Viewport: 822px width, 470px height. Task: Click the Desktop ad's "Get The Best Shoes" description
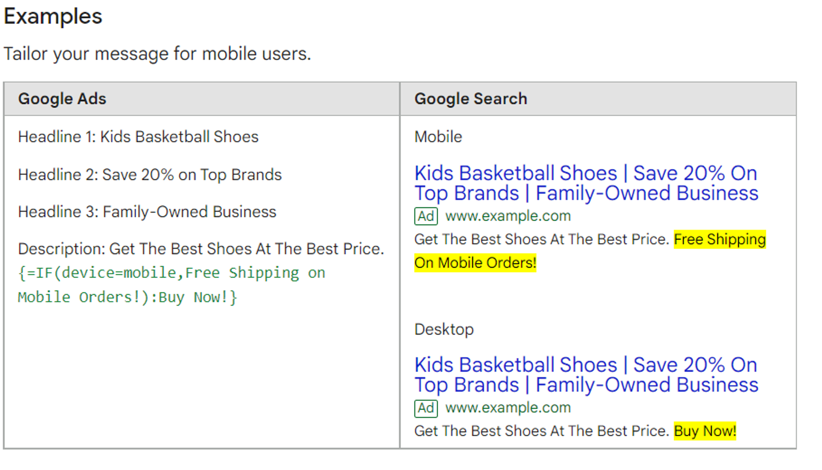tap(541, 431)
